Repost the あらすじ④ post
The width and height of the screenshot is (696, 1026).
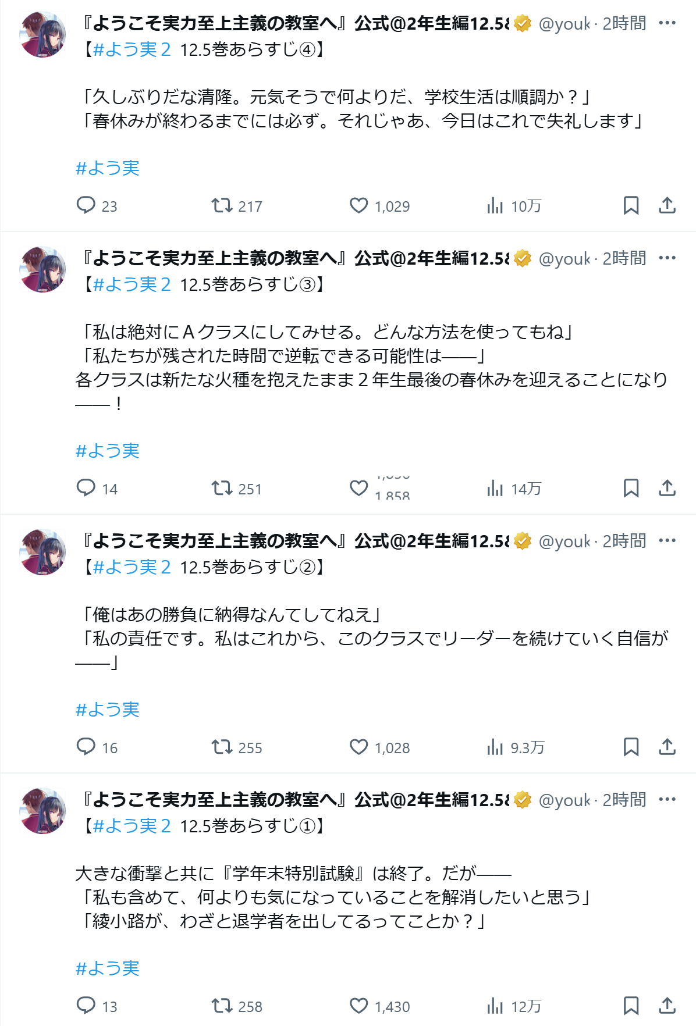click(222, 205)
